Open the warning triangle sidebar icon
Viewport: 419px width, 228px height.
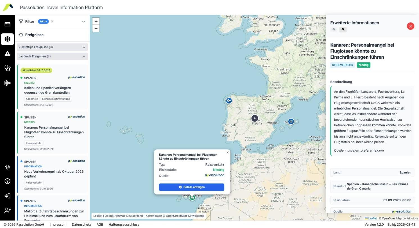[x=7, y=54]
